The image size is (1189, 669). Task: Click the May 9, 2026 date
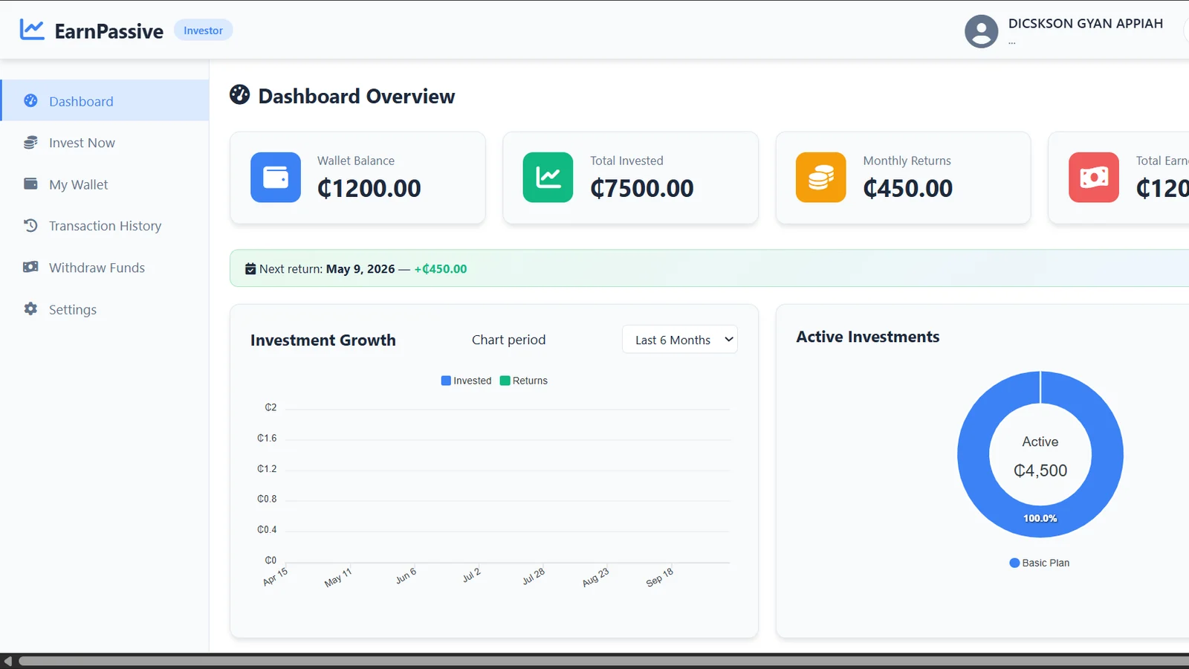click(x=360, y=269)
